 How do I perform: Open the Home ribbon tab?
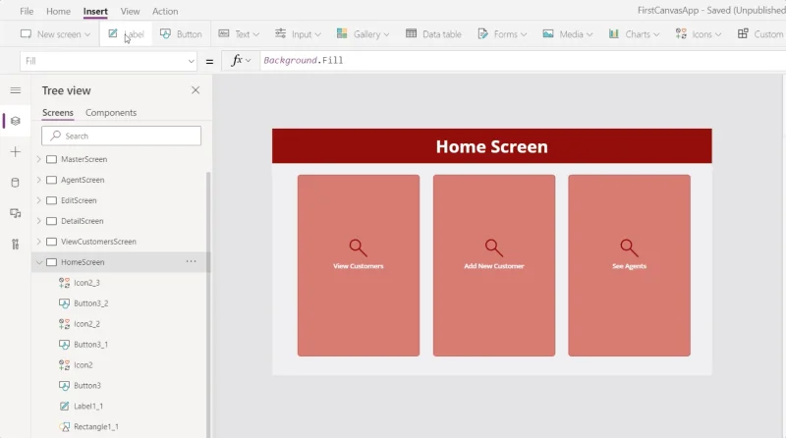[x=58, y=11]
